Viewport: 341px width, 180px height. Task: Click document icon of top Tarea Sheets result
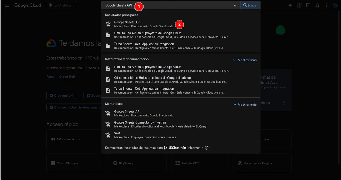[x=108, y=46]
